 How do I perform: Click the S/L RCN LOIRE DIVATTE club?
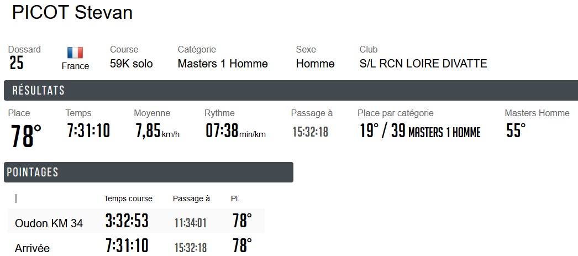tap(423, 64)
